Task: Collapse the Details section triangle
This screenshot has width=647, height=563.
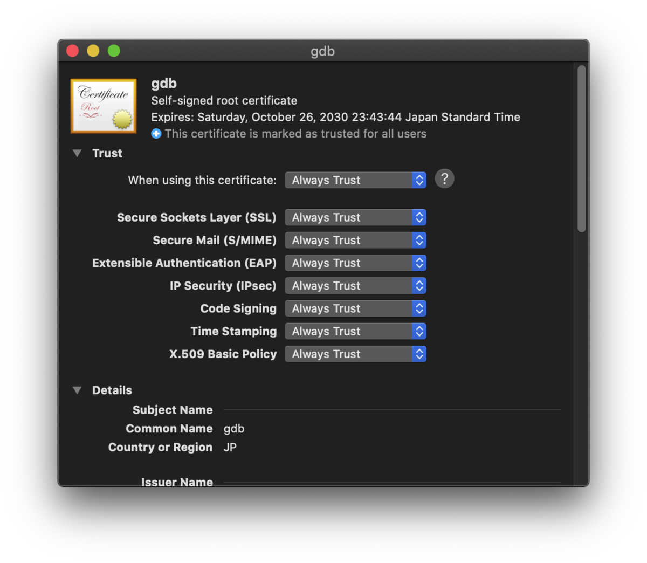Action: (x=77, y=390)
